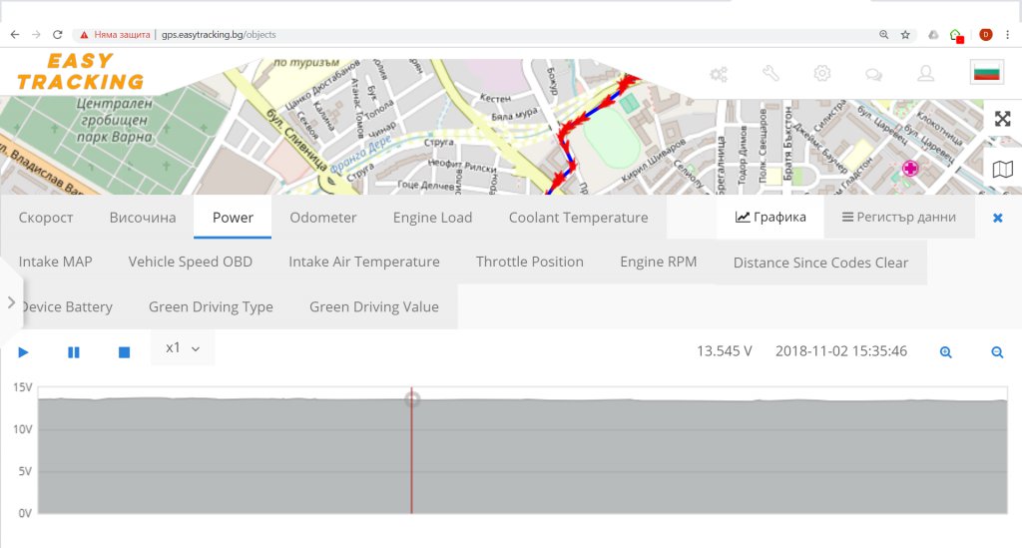Open the x1 playback speed dropdown
This screenshot has height=548, width=1022.
[x=183, y=348]
